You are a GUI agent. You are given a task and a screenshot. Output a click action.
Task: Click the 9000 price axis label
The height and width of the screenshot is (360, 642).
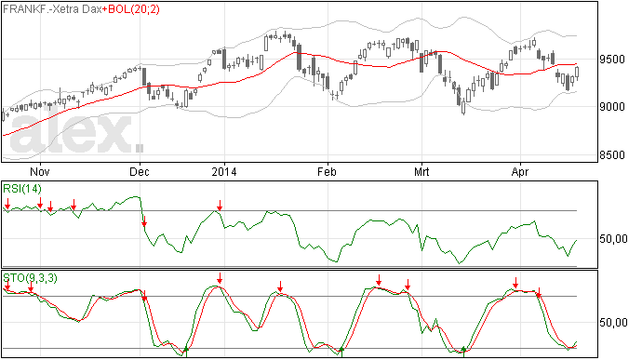612,107
